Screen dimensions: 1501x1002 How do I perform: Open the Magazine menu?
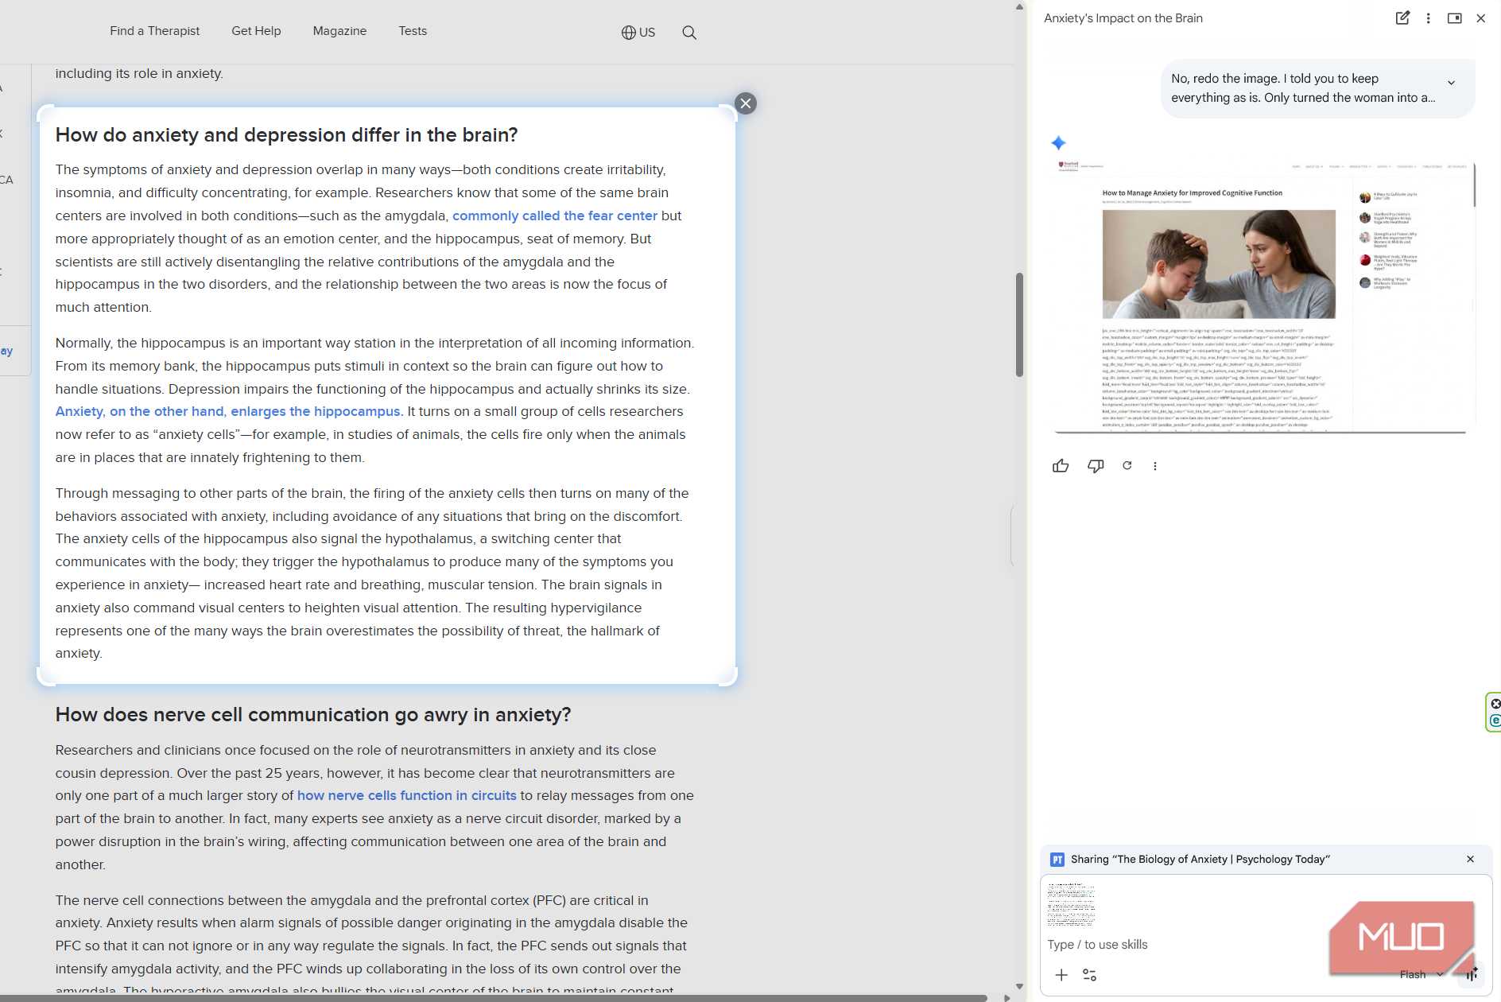339,31
